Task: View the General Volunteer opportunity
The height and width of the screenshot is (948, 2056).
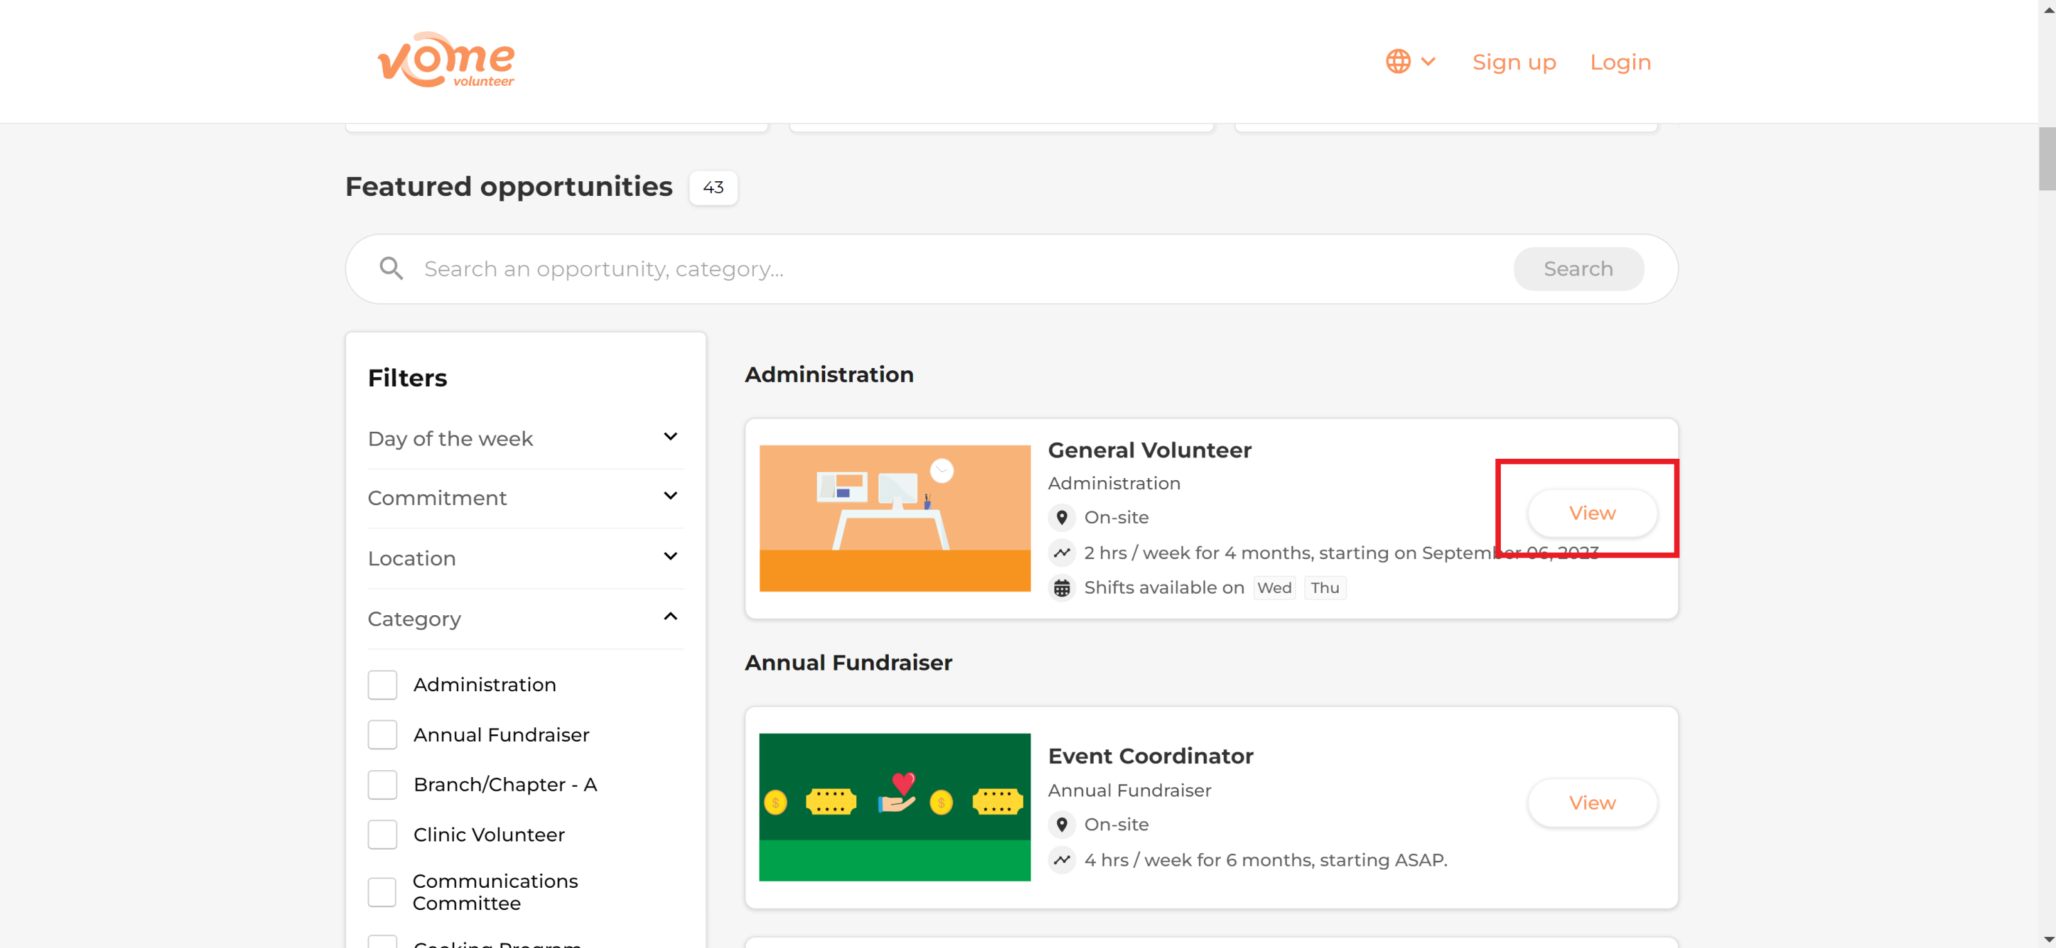Action: click(1592, 513)
